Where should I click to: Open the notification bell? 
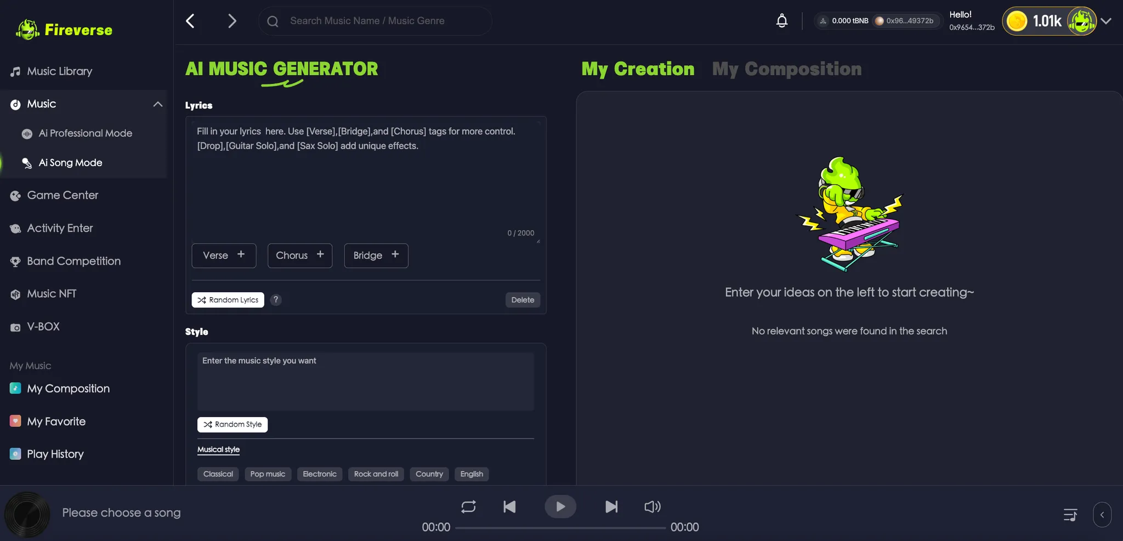(781, 21)
